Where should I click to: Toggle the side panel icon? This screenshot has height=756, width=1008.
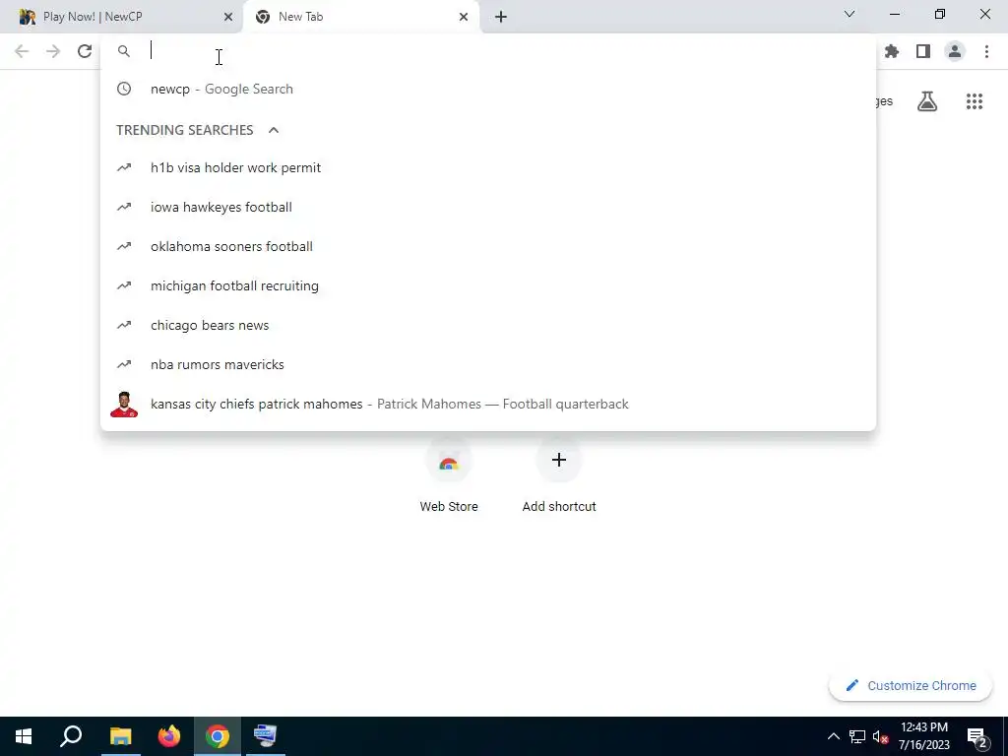click(x=923, y=51)
